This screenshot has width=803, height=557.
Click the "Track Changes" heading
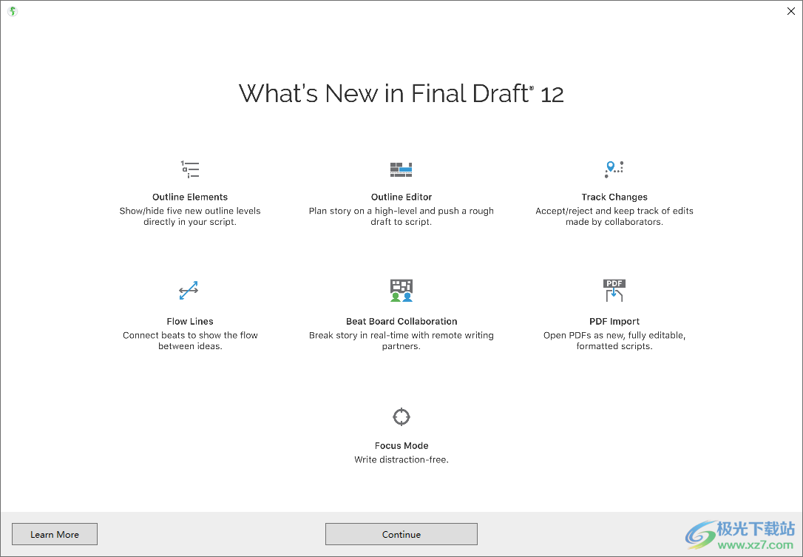click(x=614, y=198)
